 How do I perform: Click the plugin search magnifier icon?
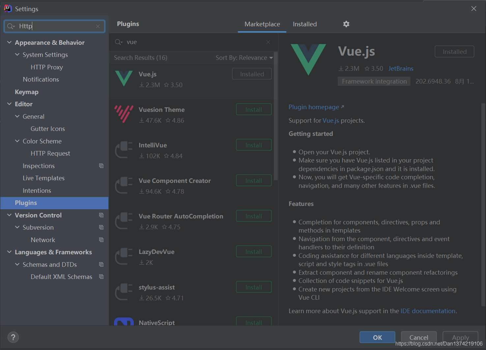(x=119, y=42)
